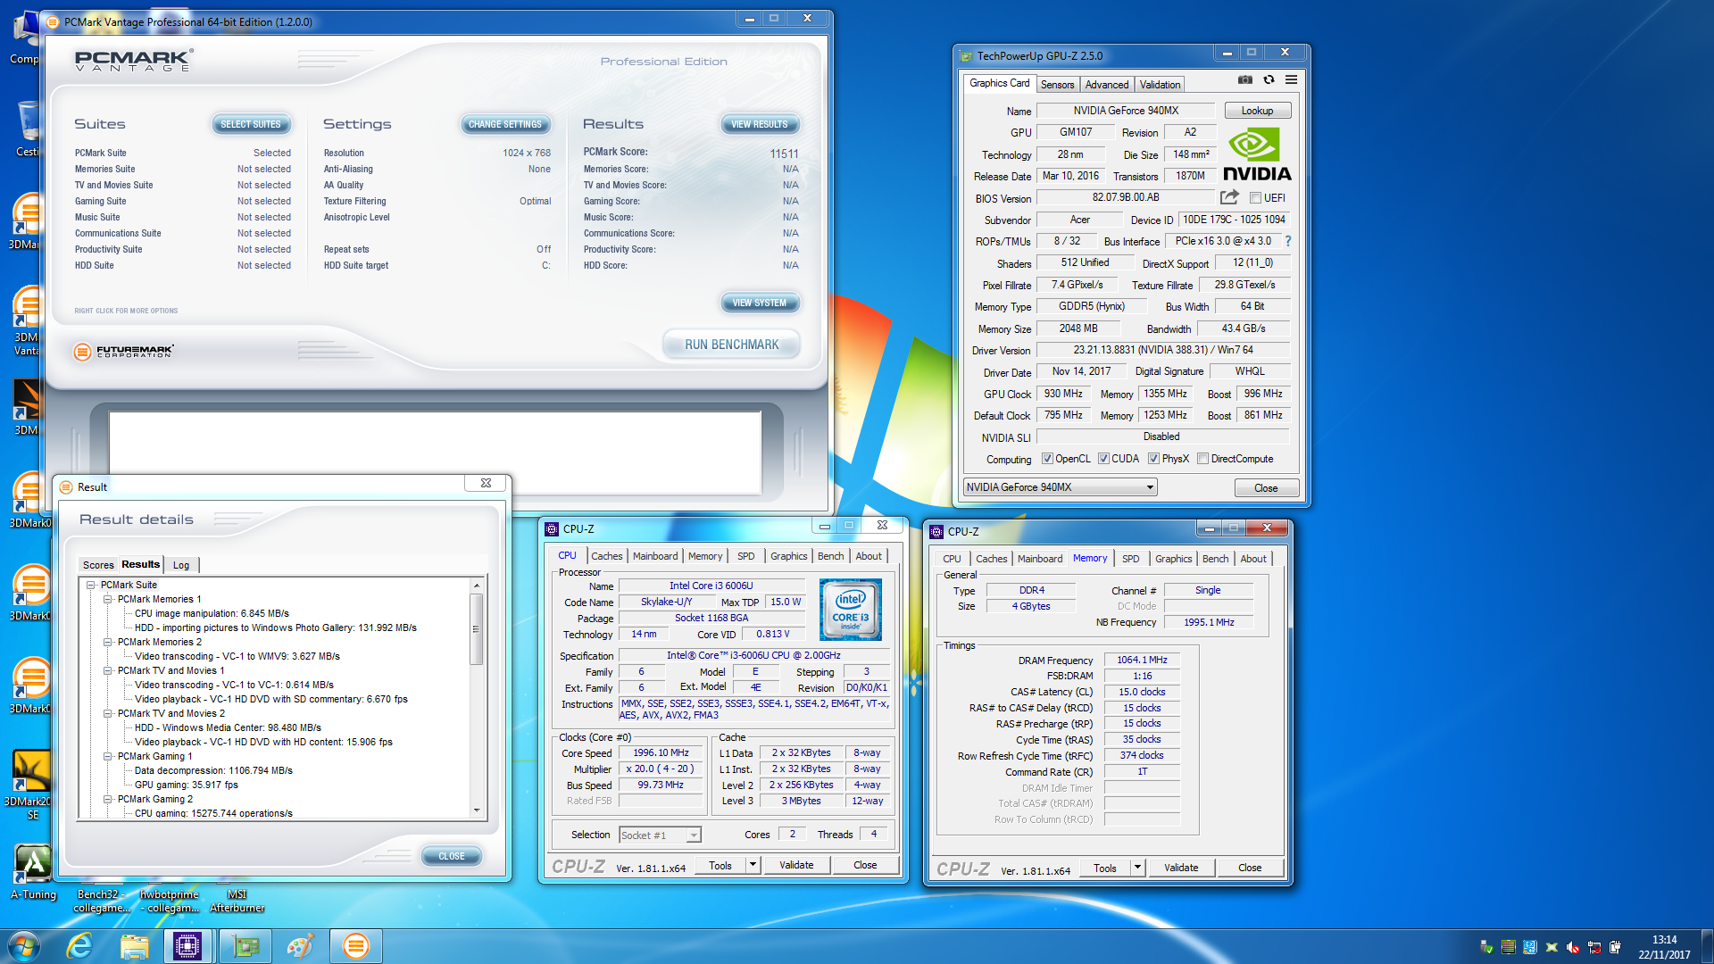Toggle the DirectCompute checkbox
Screen dimensions: 1714x964
[1202, 459]
